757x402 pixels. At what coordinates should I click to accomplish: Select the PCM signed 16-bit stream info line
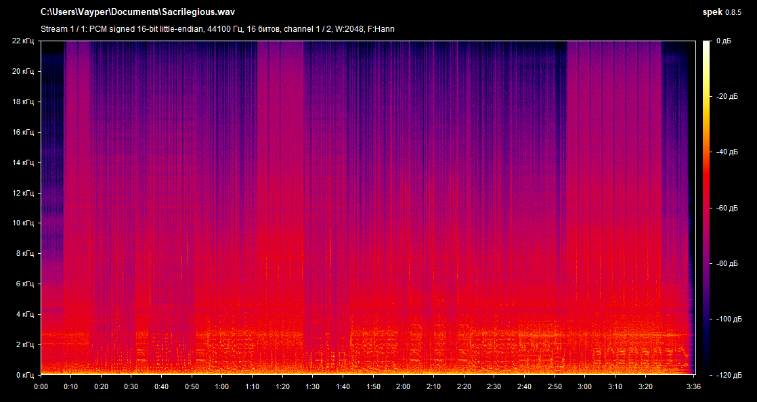217,29
